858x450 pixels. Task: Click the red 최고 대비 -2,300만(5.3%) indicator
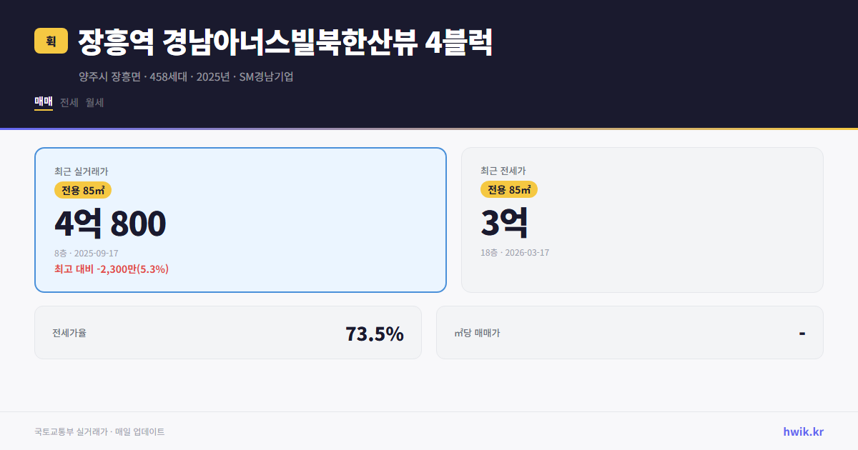pyautogui.click(x=111, y=269)
